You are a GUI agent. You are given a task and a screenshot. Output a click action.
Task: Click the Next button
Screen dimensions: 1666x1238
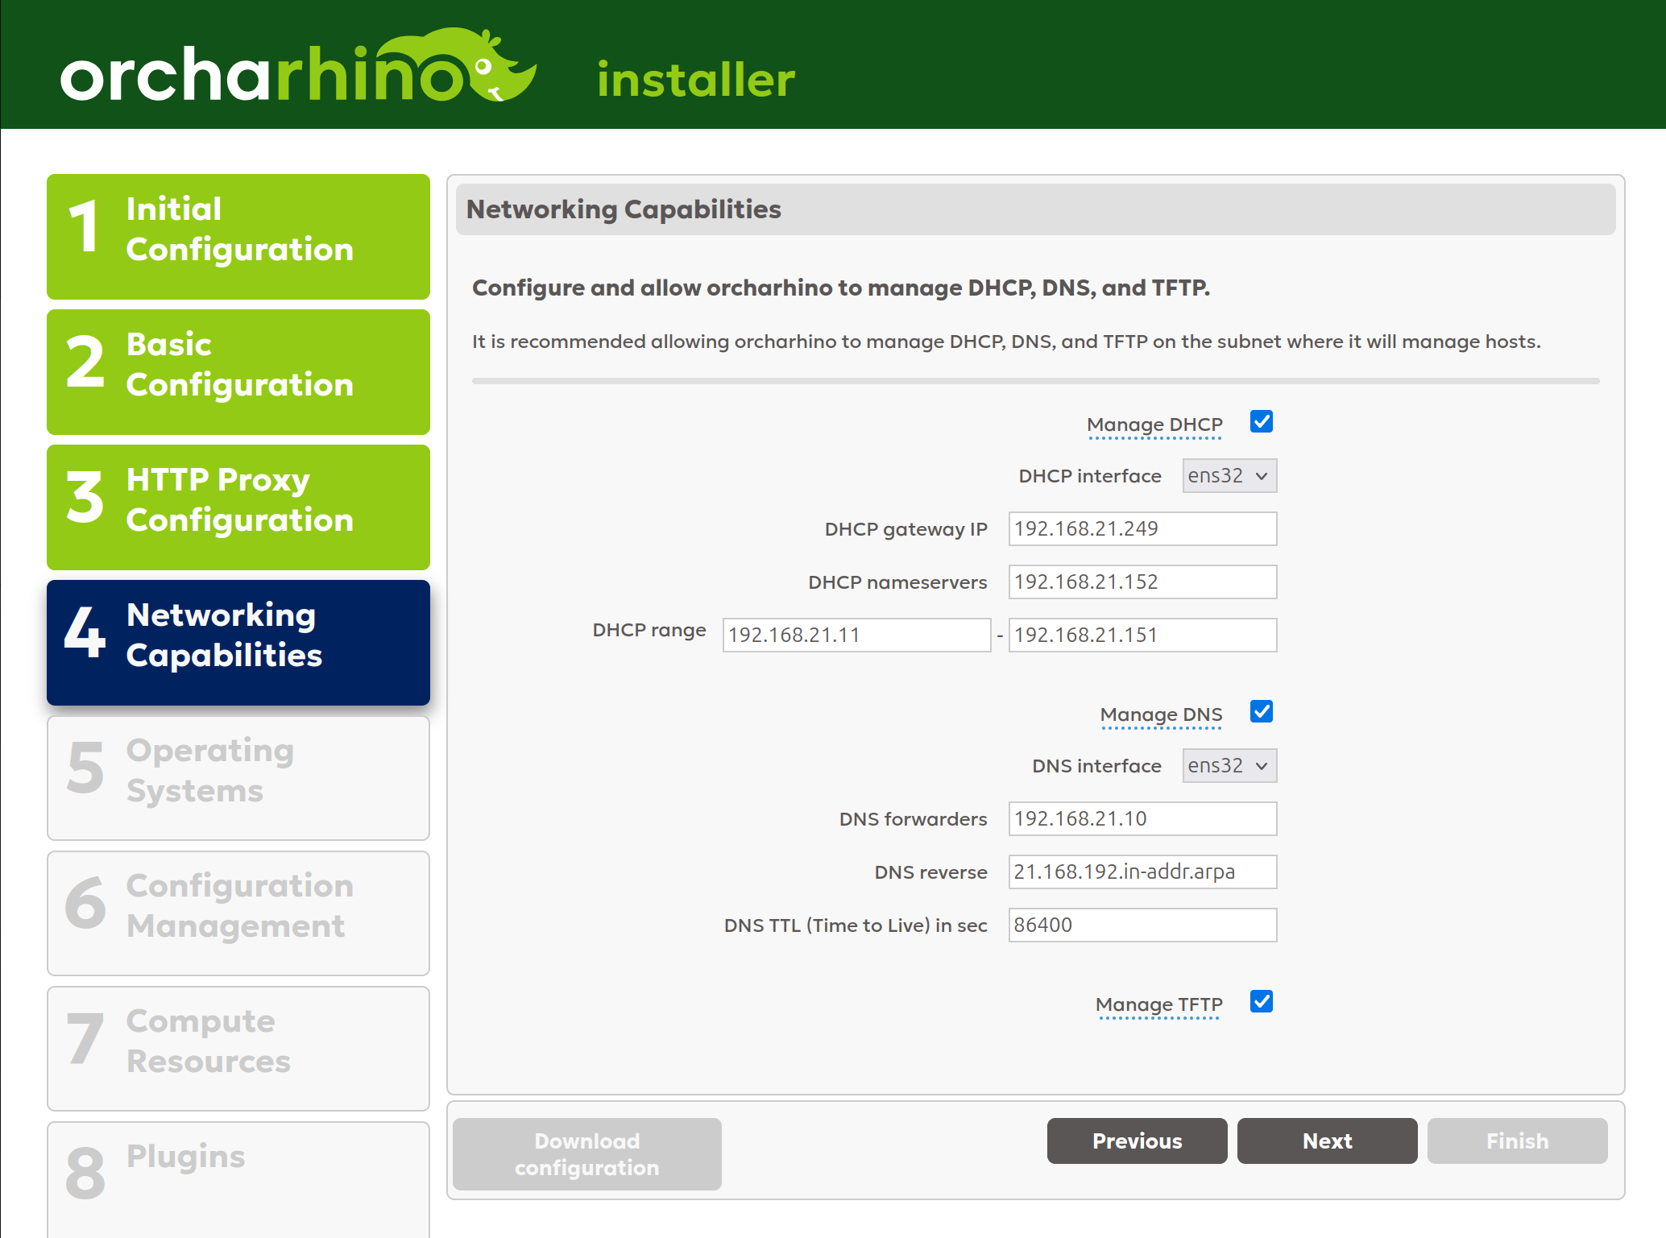[x=1326, y=1141]
